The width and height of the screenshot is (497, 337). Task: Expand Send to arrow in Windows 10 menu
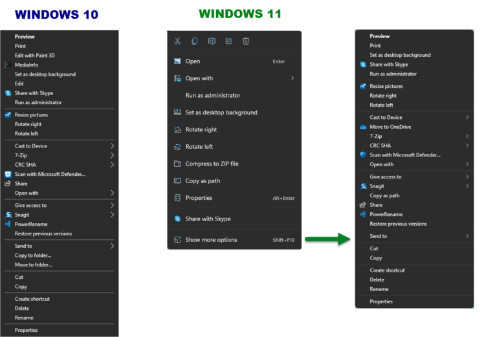pos(112,246)
